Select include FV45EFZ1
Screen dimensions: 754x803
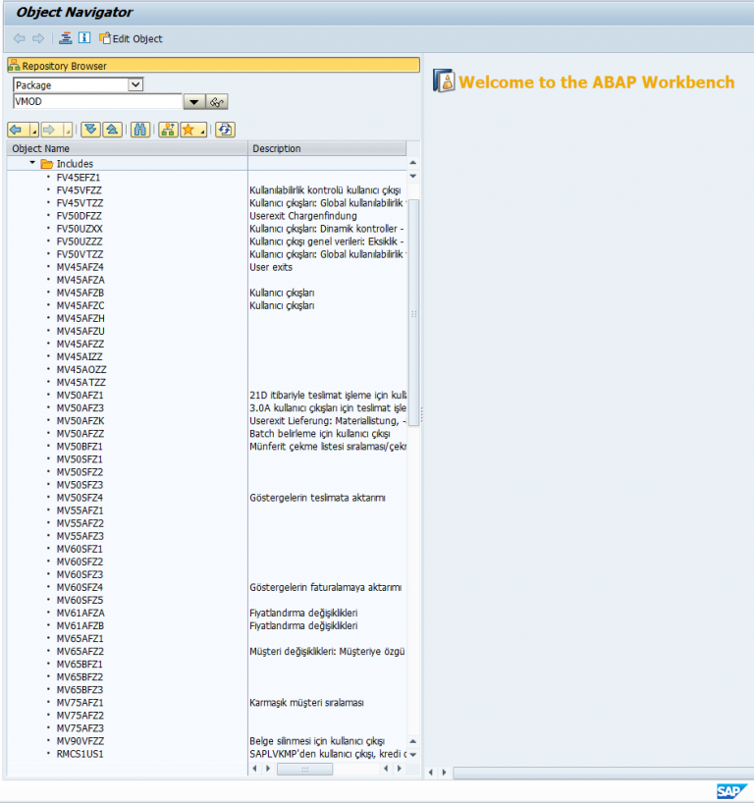(79, 178)
